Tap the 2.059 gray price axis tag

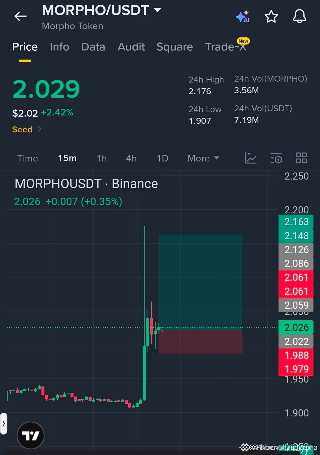(296, 305)
